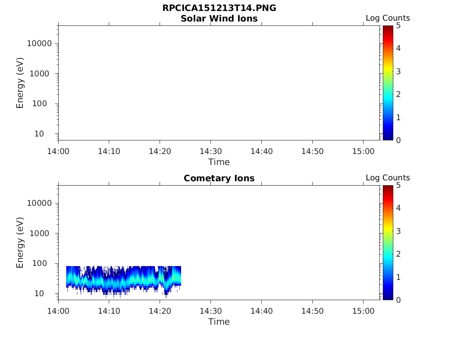Click the 14:40 tick label on Cometary plot
Viewport: 449px width, 337px height.
coord(261,311)
